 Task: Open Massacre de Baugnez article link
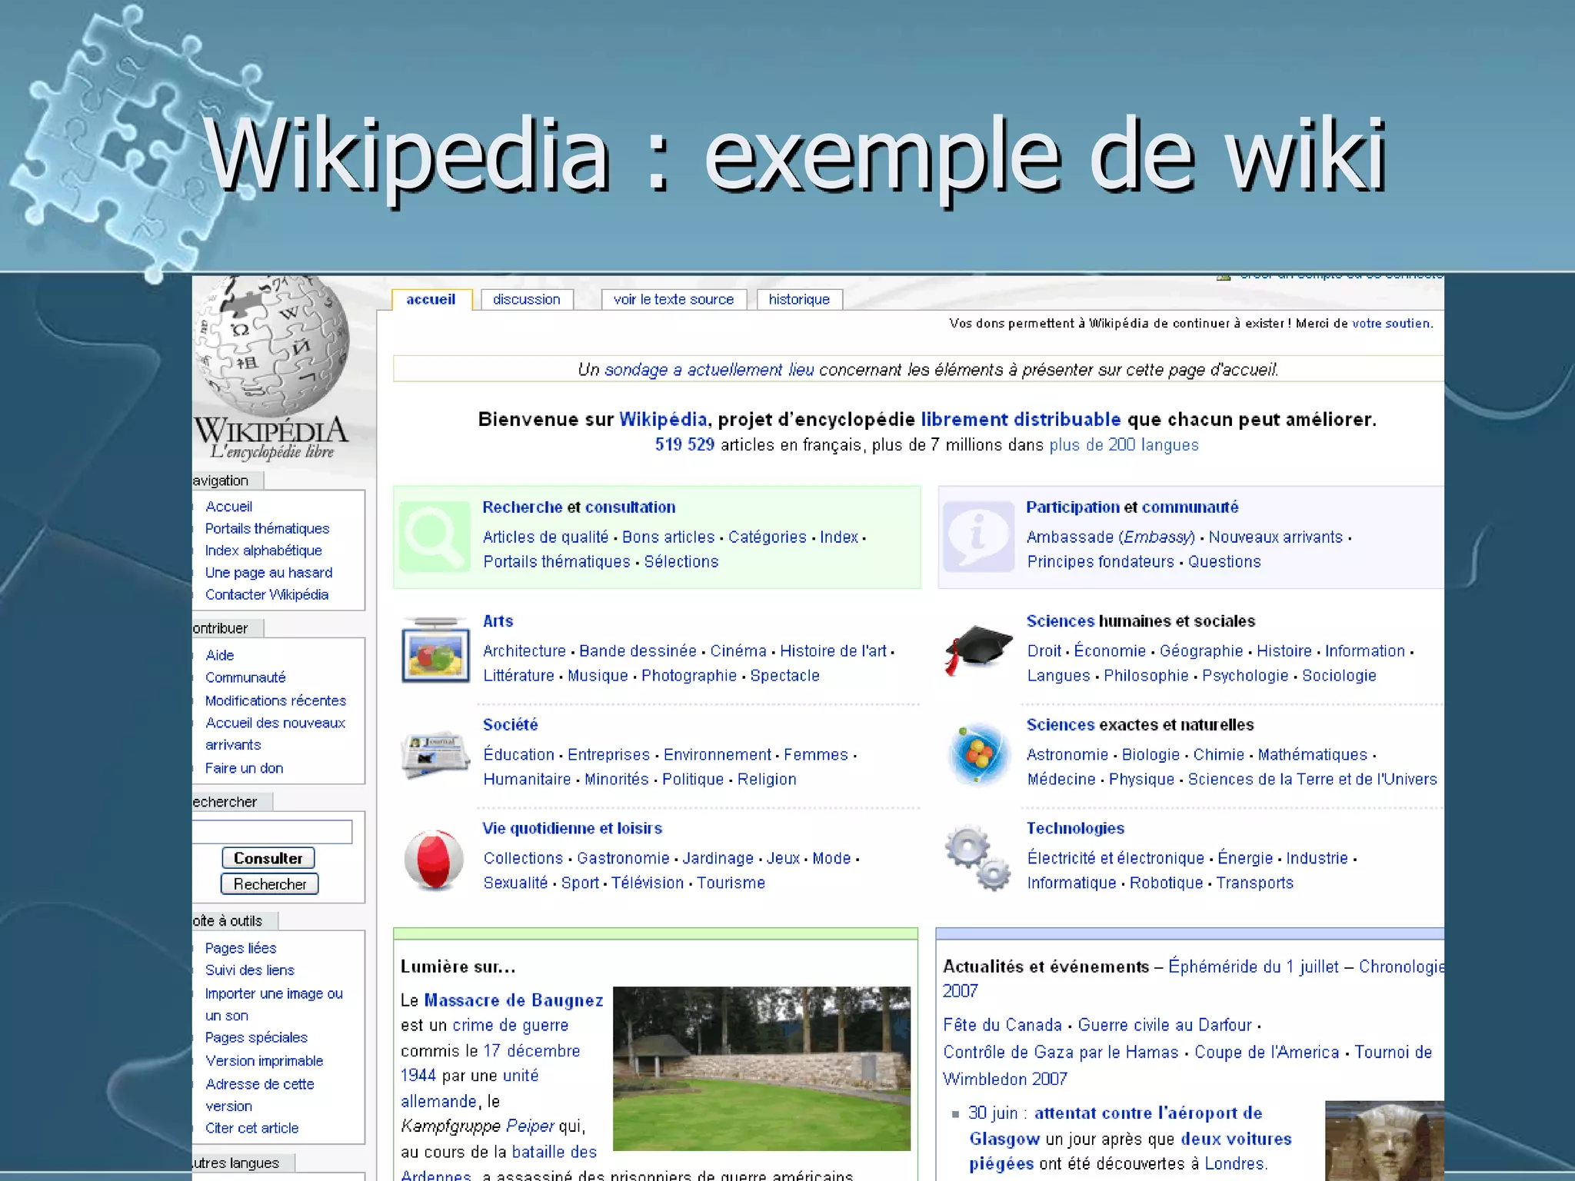(x=513, y=1000)
